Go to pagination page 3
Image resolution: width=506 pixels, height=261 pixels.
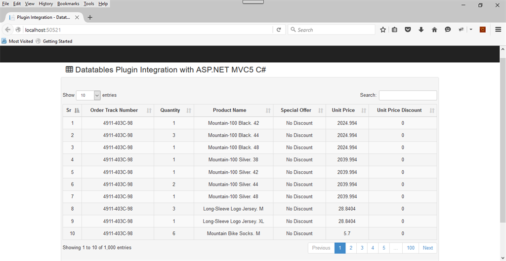click(x=362, y=248)
